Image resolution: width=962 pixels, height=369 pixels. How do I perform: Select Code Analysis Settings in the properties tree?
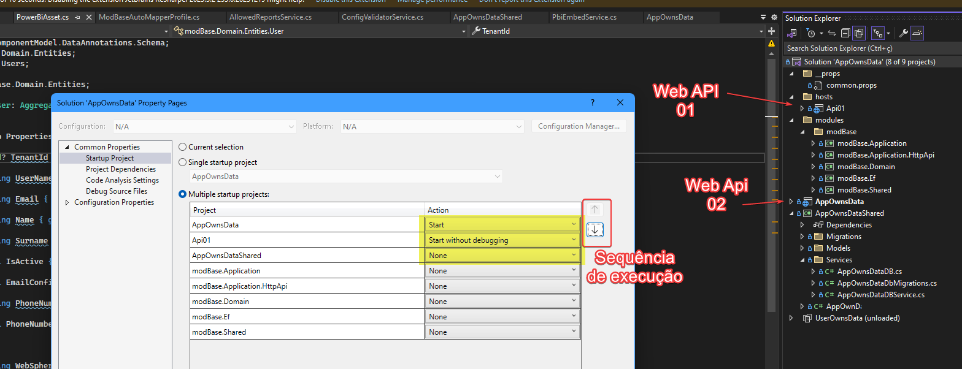click(122, 180)
